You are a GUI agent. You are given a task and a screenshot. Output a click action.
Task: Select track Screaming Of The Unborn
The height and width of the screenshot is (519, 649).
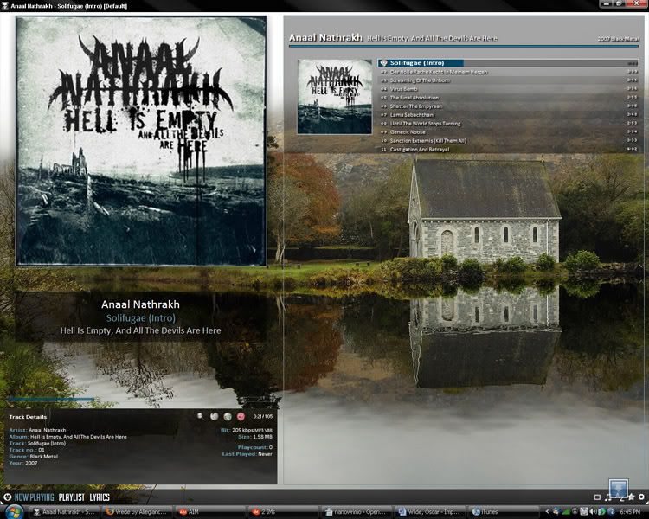pos(508,80)
